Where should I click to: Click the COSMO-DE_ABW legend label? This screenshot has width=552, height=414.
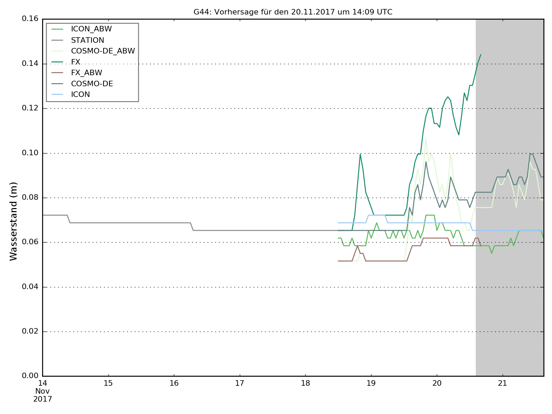pyautogui.click(x=103, y=51)
